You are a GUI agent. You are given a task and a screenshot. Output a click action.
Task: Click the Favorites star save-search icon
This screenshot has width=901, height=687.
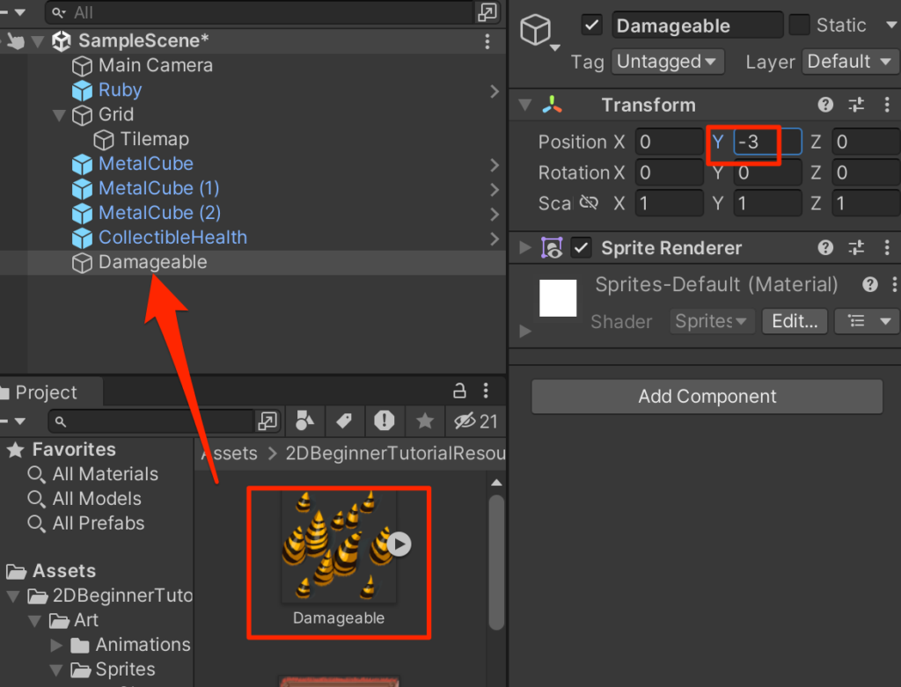click(425, 421)
